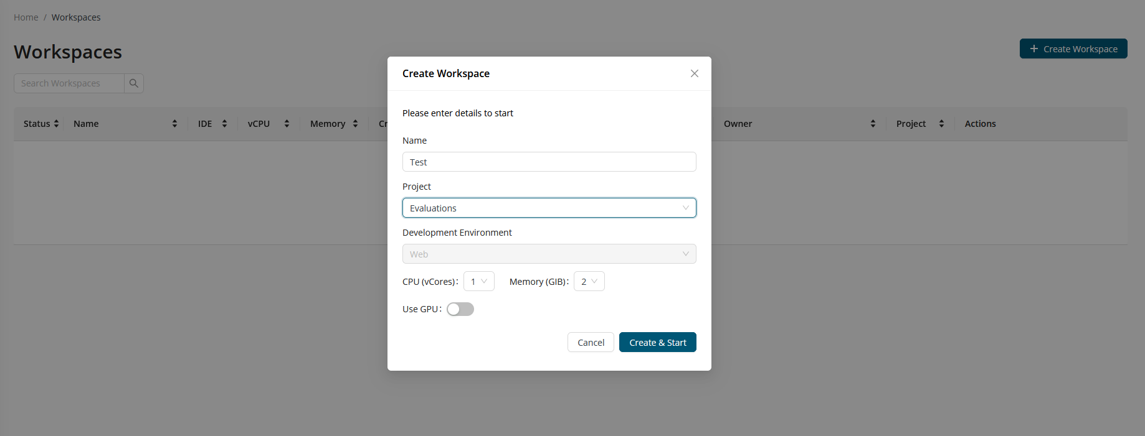Click the Actions column header
This screenshot has width=1145, height=436.
pos(981,124)
